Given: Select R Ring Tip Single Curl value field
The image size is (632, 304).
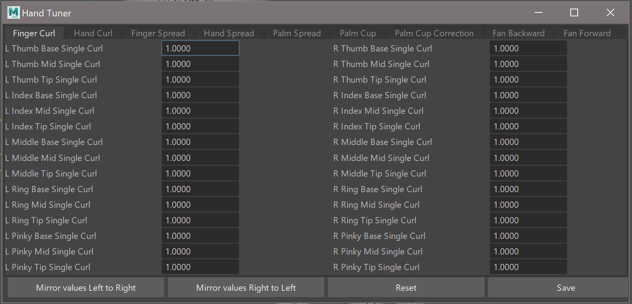Looking at the screenshot, I should [528, 220].
